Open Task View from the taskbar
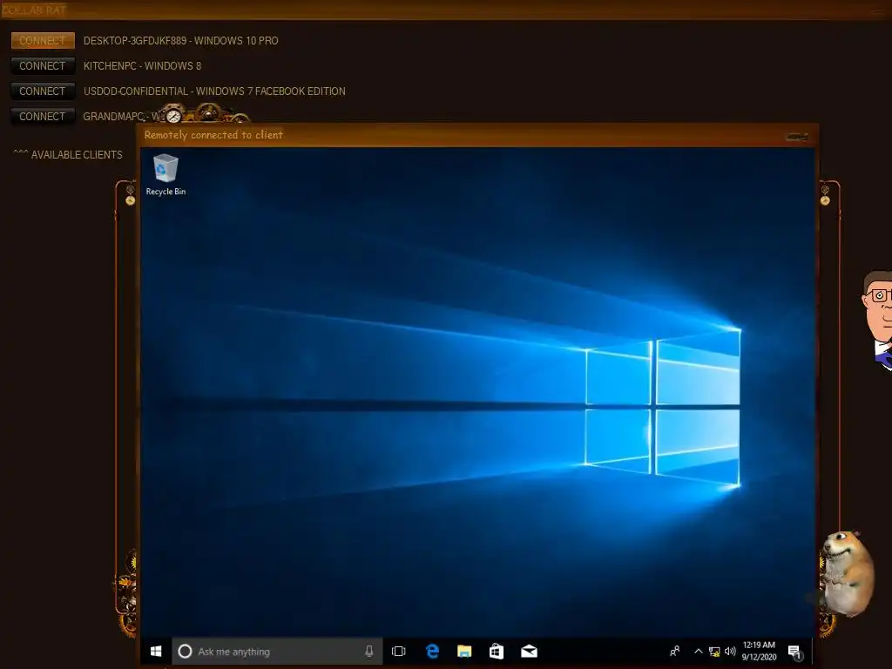Screen dimensions: 892x669 coord(399,652)
